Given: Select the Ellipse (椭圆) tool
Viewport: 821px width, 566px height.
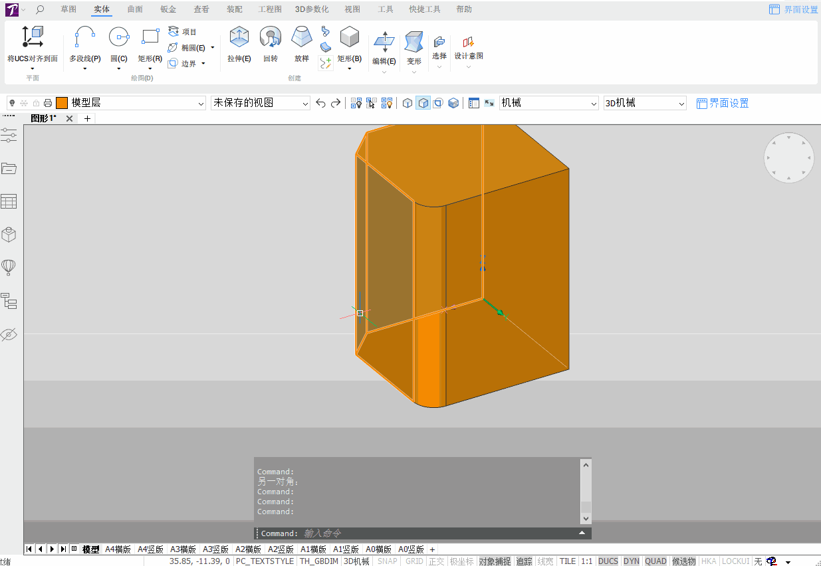Looking at the screenshot, I should pyautogui.click(x=187, y=48).
